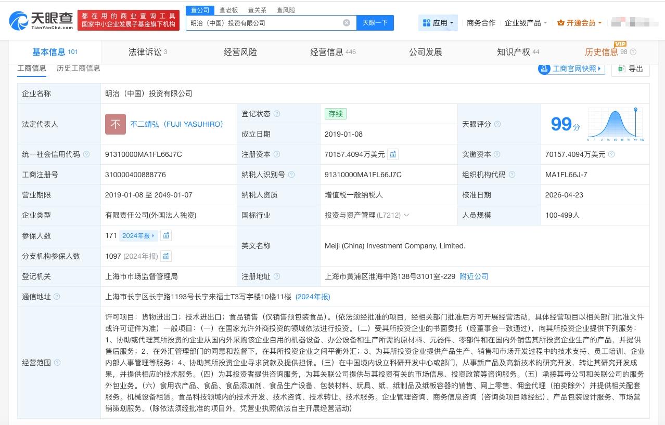Clear the search box text
The width and height of the screenshot is (665, 425).
pos(347,23)
